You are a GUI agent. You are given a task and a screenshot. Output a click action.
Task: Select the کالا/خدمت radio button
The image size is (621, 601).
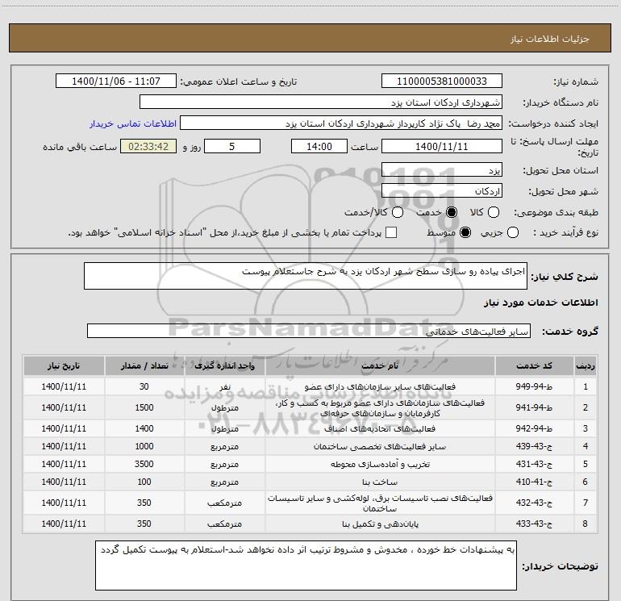coord(398,212)
